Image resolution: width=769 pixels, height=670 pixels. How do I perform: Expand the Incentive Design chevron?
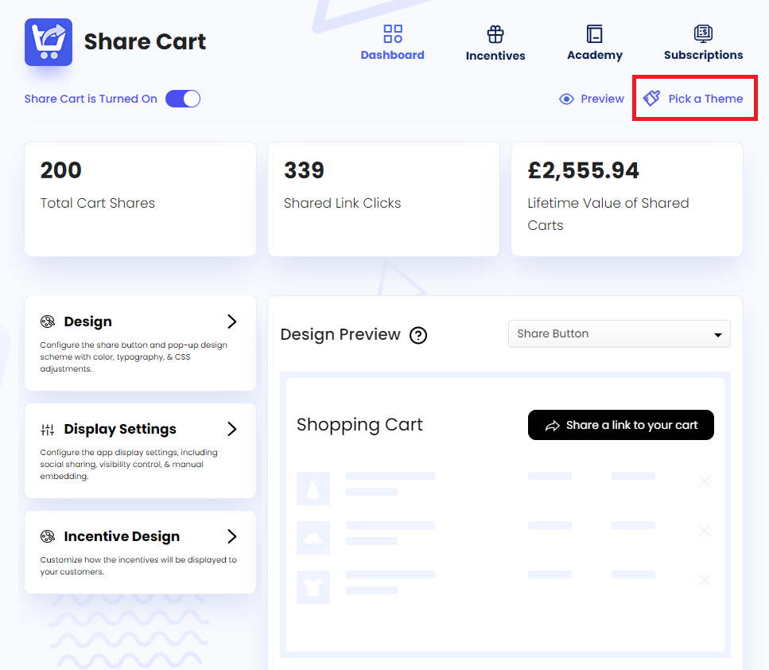coord(231,536)
